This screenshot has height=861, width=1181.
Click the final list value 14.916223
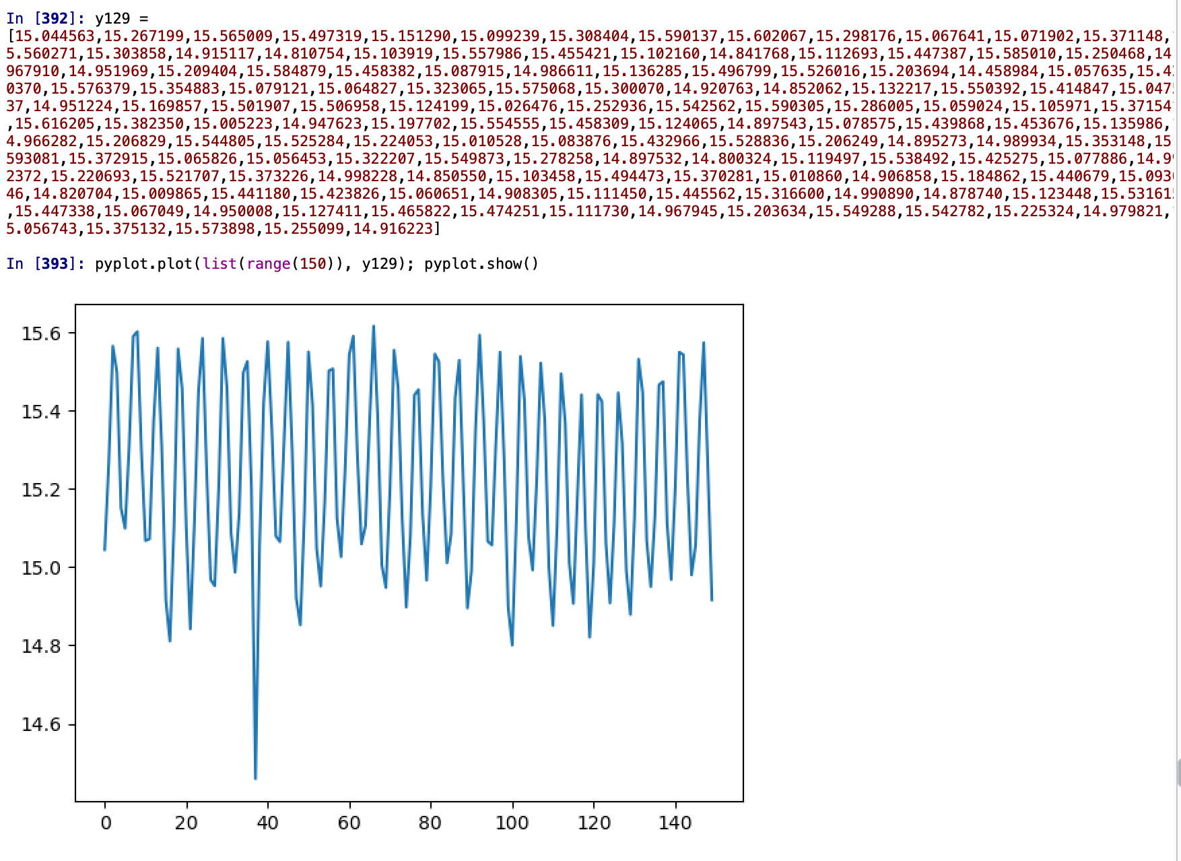click(x=393, y=228)
